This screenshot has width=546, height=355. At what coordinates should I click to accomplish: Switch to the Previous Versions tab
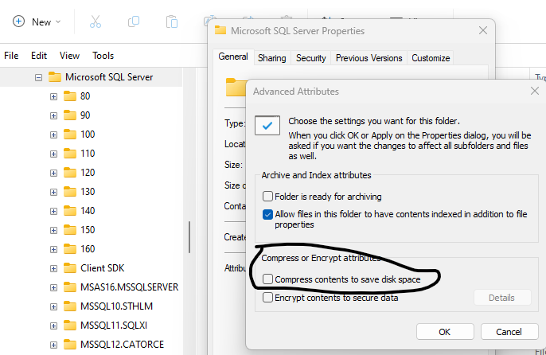point(369,58)
